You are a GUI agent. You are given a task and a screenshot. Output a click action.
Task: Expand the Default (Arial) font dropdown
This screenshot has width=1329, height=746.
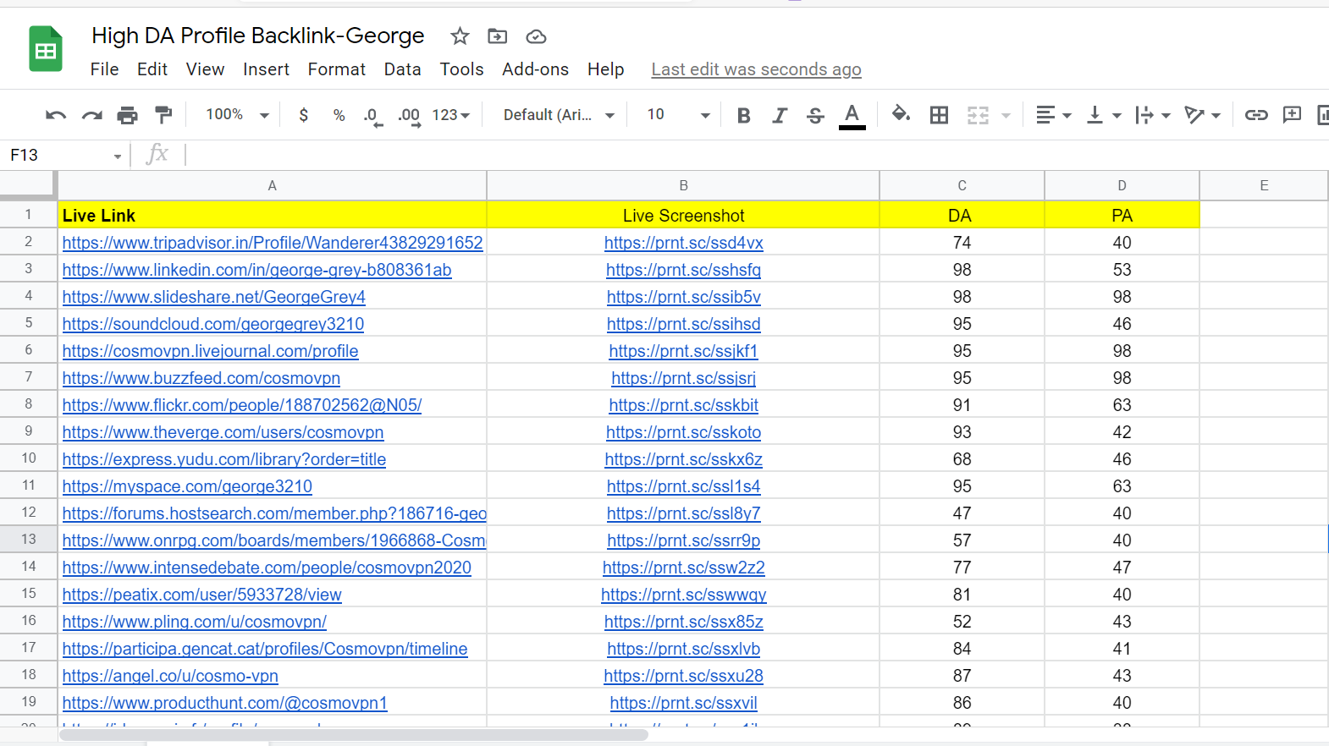coord(558,115)
